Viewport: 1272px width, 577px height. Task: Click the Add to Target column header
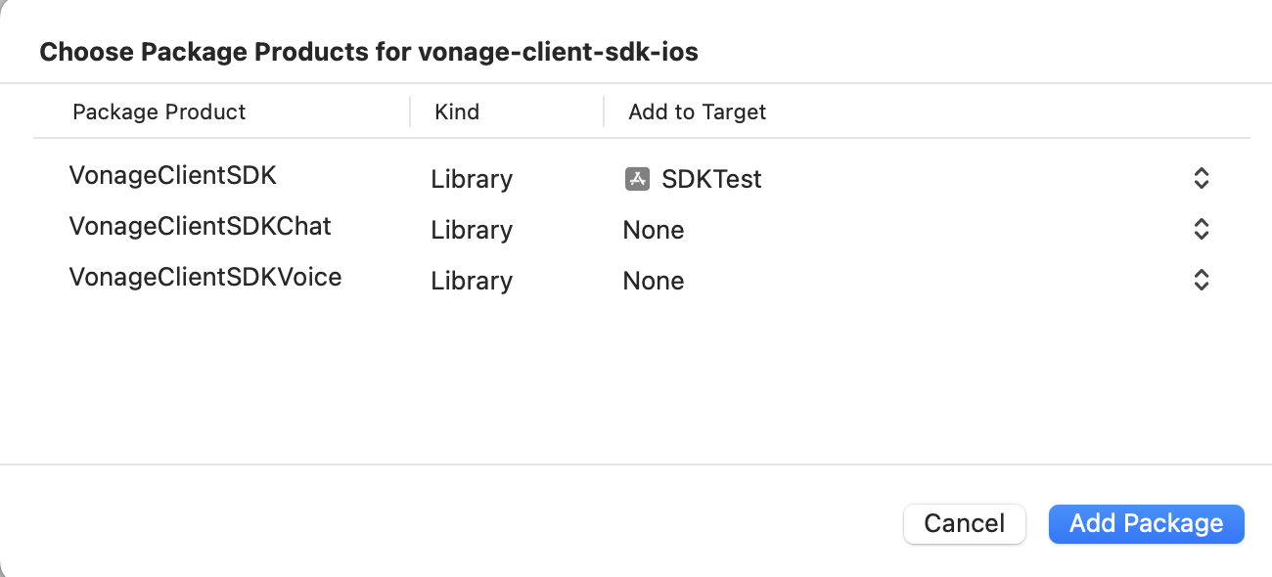(697, 111)
